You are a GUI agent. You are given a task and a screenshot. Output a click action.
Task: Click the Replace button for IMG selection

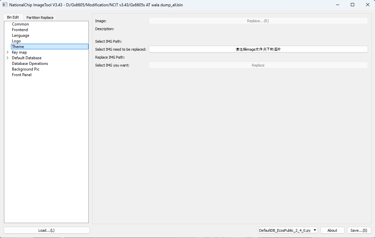(258, 65)
